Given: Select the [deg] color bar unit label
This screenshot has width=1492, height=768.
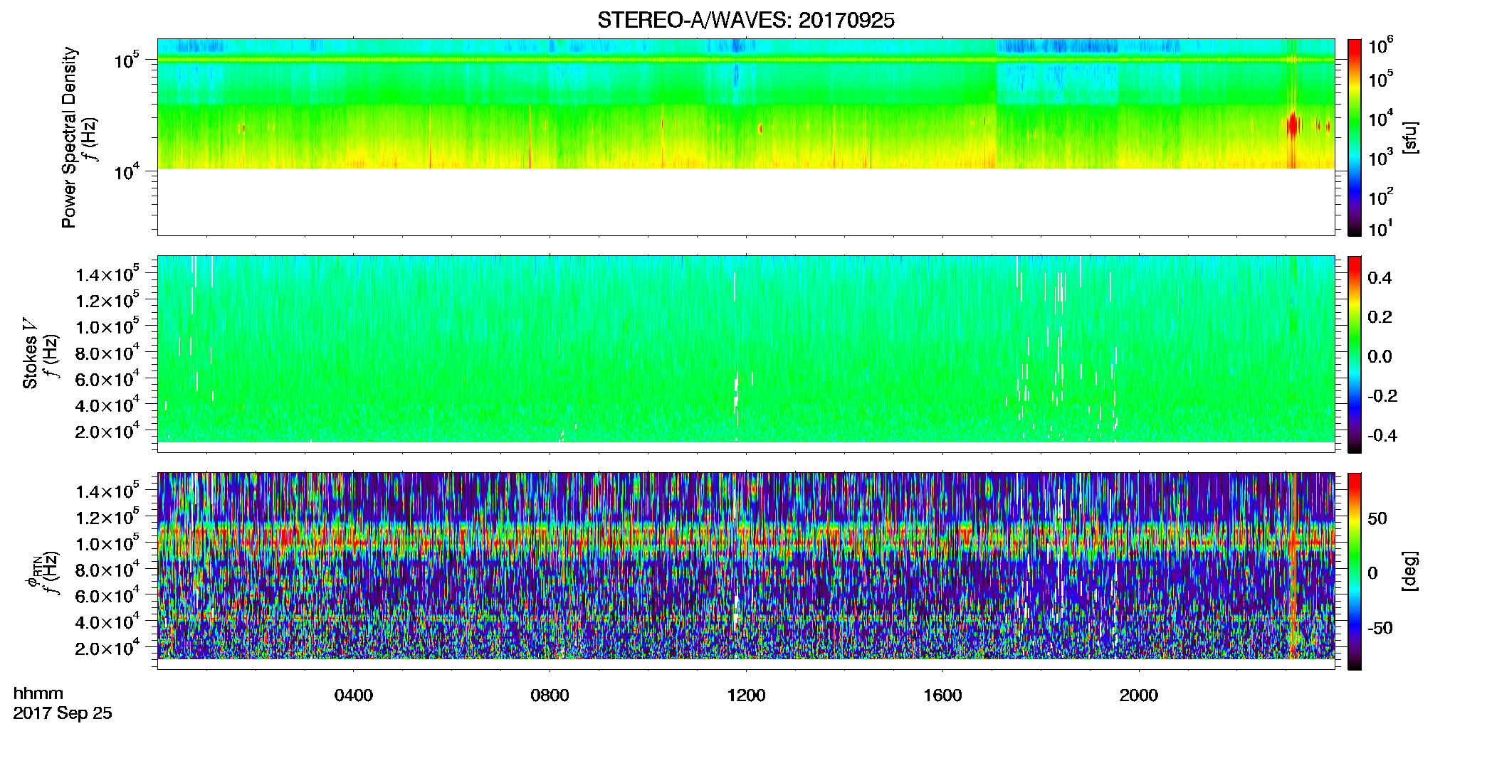Looking at the screenshot, I should tap(1409, 571).
